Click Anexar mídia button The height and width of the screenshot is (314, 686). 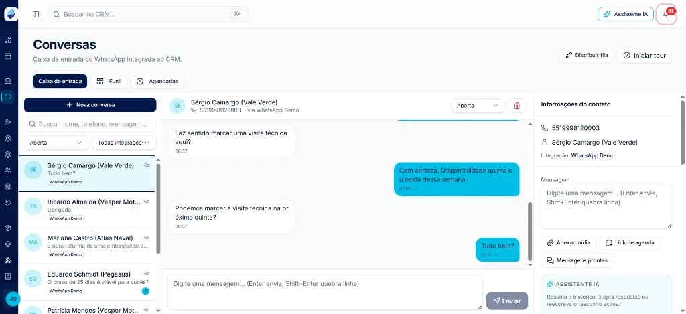(x=569, y=243)
